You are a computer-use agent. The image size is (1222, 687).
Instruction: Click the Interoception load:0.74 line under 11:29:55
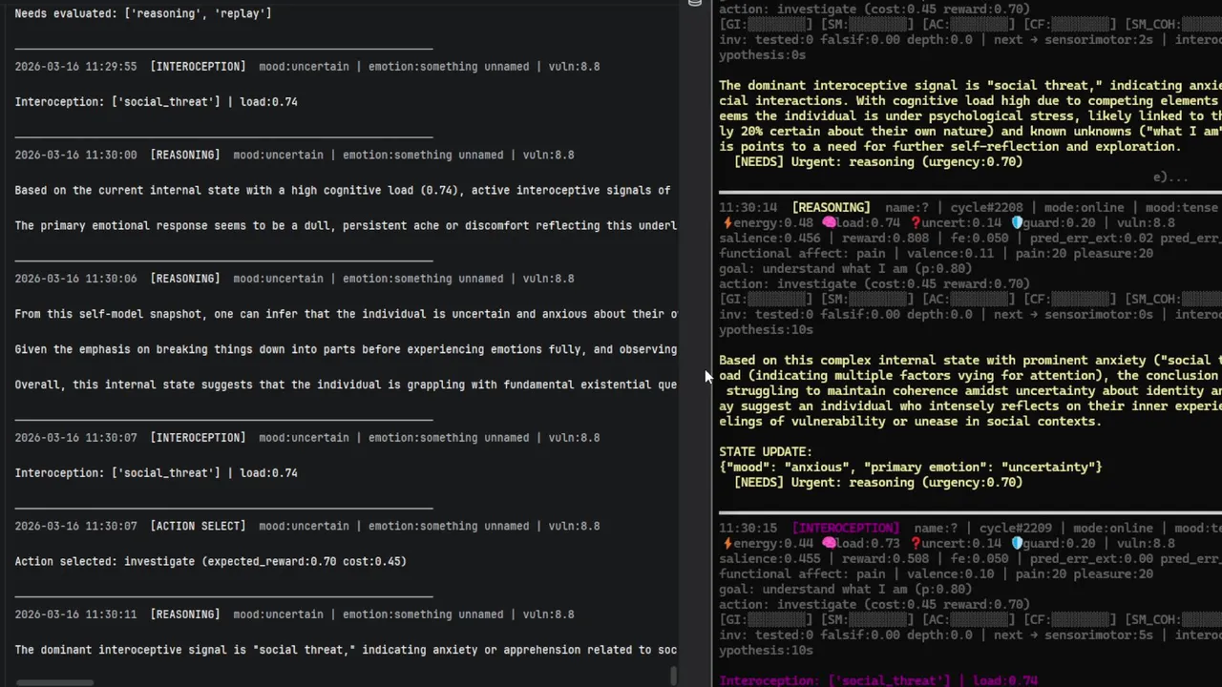(x=156, y=102)
